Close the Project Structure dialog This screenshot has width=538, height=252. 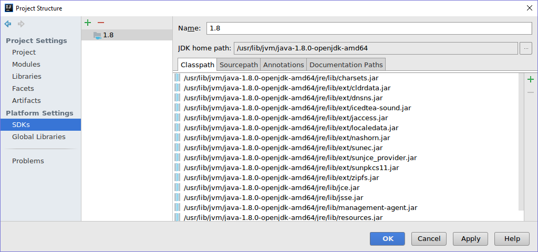[x=530, y=8]
